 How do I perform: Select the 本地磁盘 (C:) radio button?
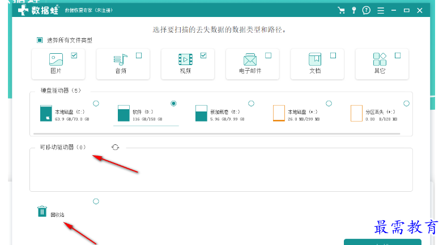(96, 104)
